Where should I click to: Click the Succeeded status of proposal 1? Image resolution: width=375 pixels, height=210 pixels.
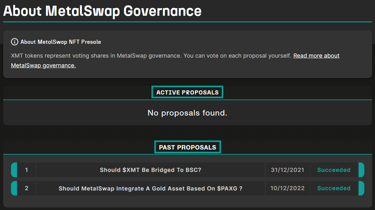pyautogui.click(x=334, y=170)
